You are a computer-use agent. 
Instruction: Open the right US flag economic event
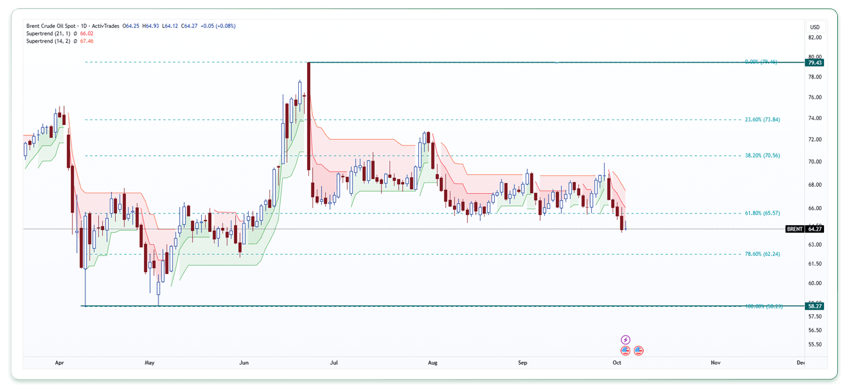(638, 351)
